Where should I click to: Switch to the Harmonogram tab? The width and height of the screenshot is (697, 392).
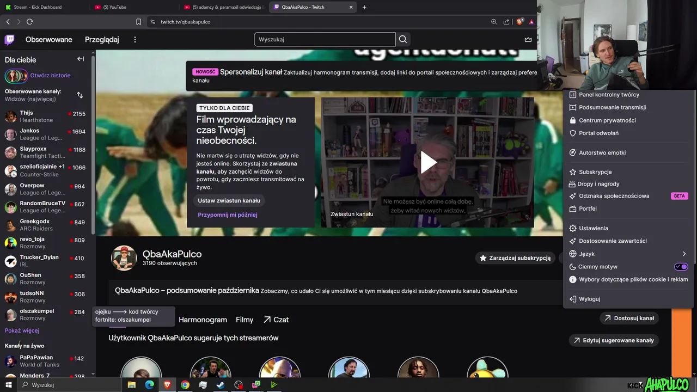click(x=203, y=320)
